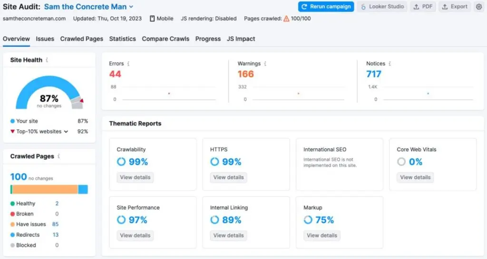
Task: Click the info icon next to Site Health
Action: tap(47, 60)
